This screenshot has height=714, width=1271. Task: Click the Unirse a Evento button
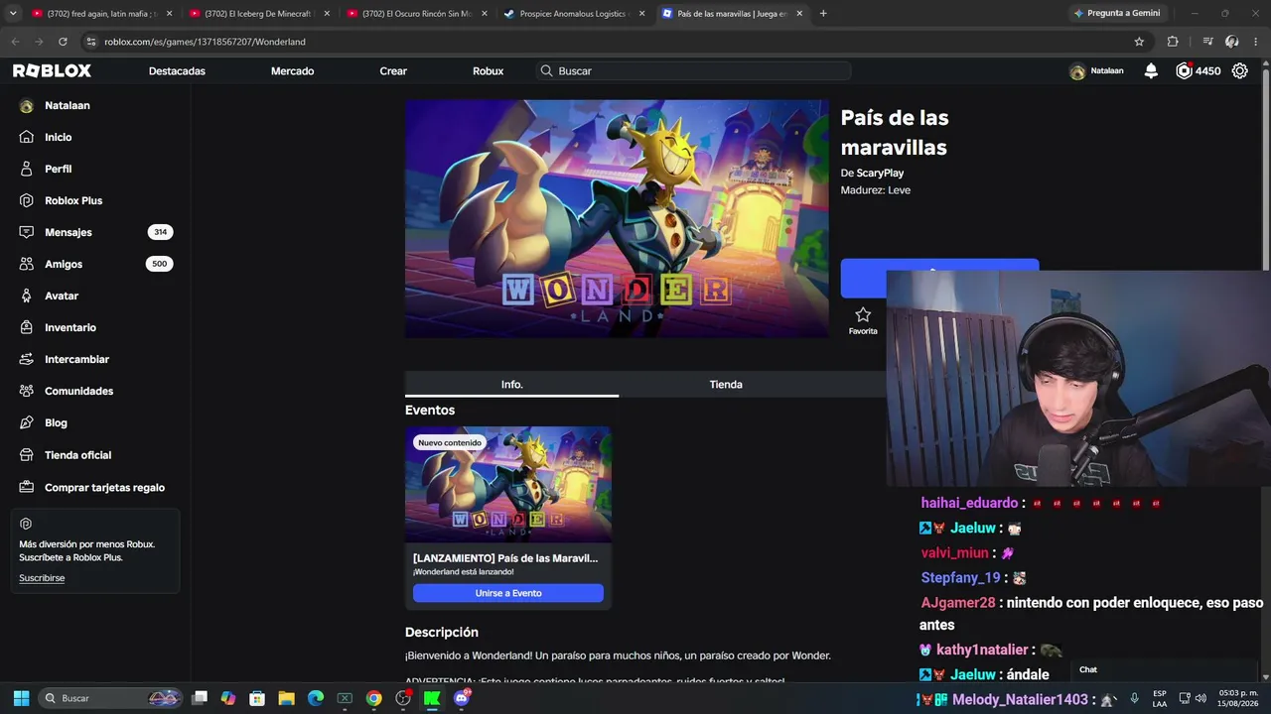pyautogui.click(x=508, y=593)
